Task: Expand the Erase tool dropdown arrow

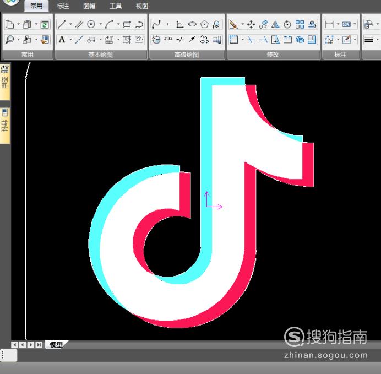Action: pos(242,24)
